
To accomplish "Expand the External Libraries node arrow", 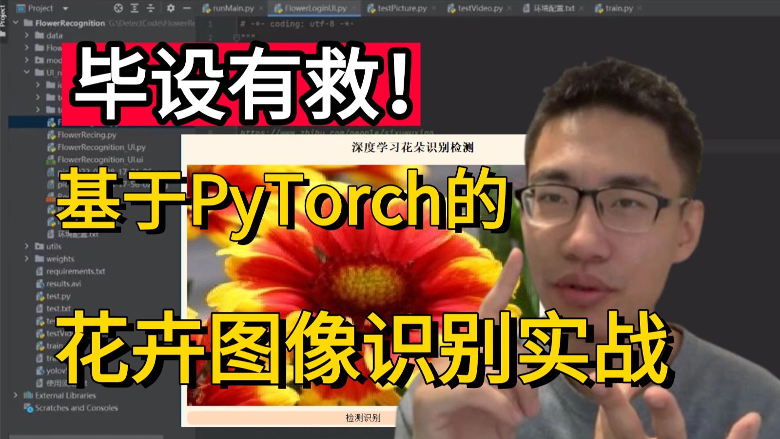I will (16, 395).
